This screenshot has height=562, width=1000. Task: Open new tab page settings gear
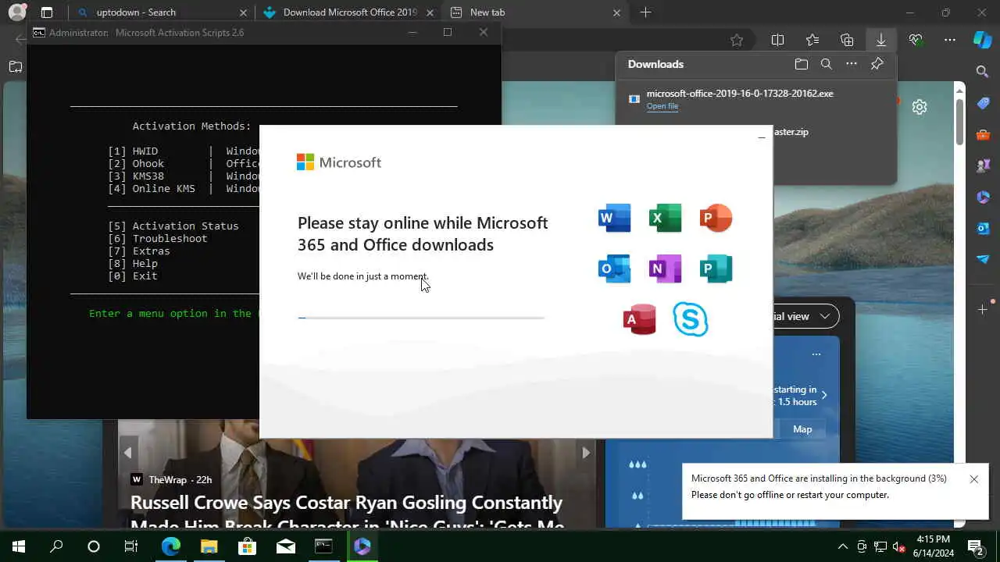coord(920,107)
